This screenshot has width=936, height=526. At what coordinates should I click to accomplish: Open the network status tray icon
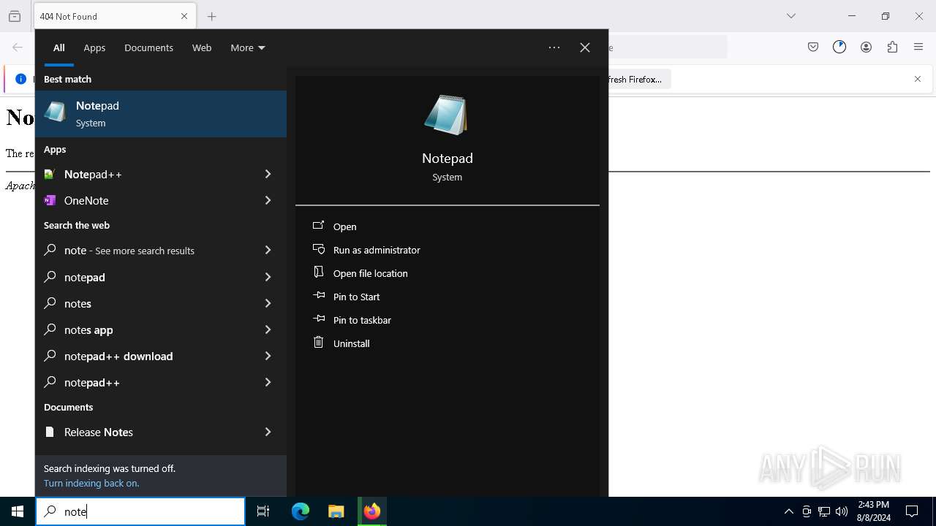824,511
